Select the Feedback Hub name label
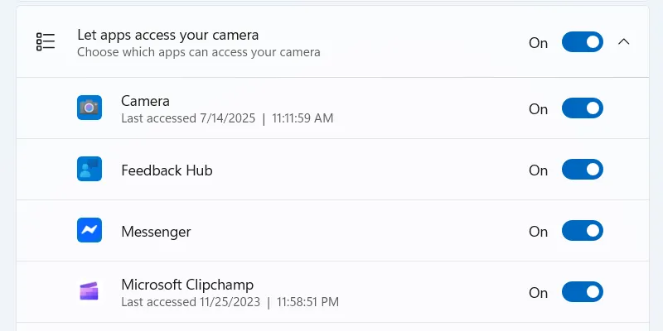Screen dimensions: 663x331 pyautogui.click(x=167, y=170)
